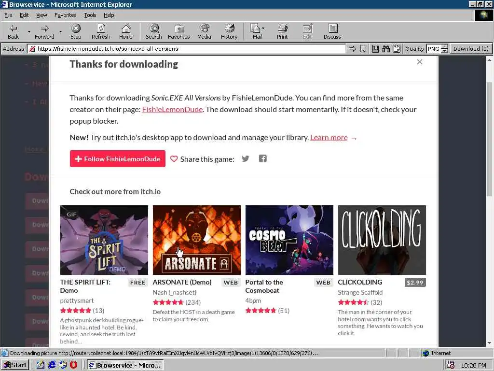Open the CLICKOLDING game thumbnail
The width and height of the screenshot is (494, 371).
click(x=382, y=240)
